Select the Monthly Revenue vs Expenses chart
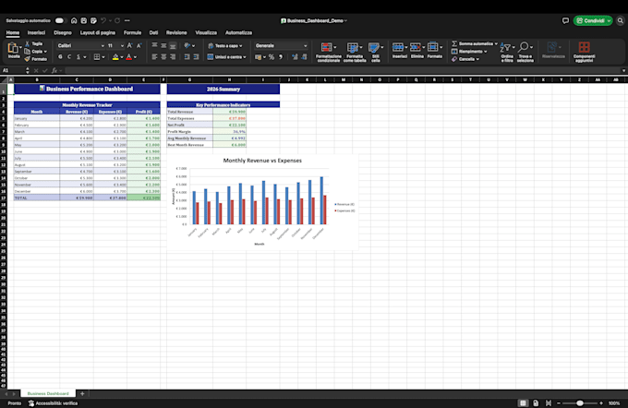Image resolution: width=628 pixels, height=408 pixels. tap(262, 202)
